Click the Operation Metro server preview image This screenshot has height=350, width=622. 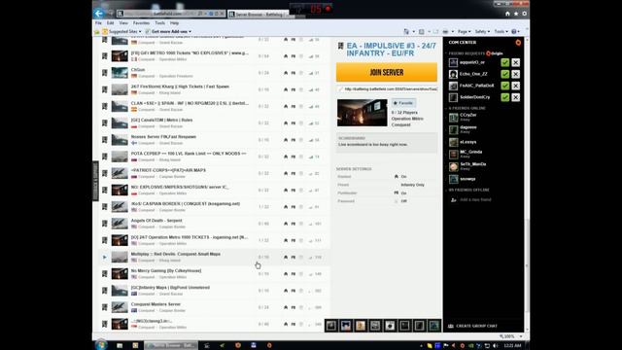tap(362, 113)
